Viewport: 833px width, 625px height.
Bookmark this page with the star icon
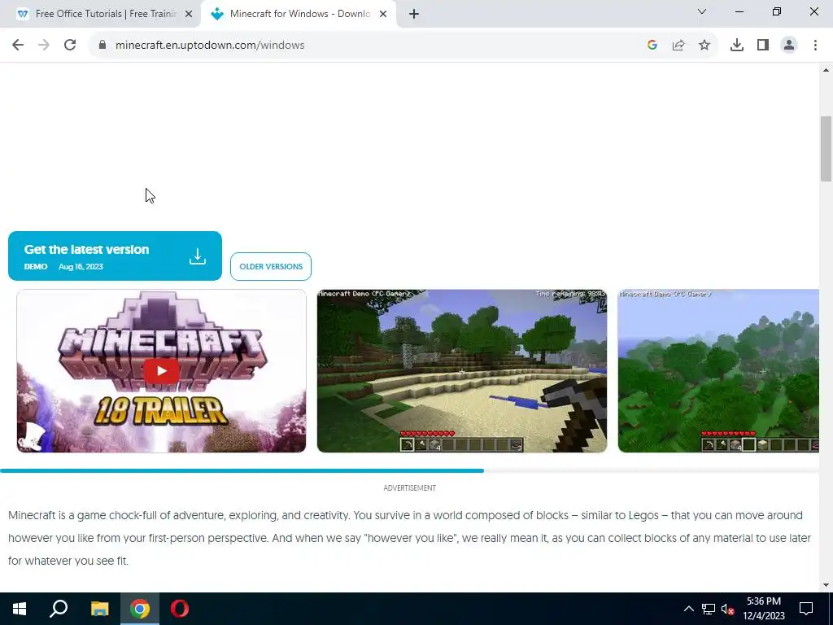(x=704, y=46)
